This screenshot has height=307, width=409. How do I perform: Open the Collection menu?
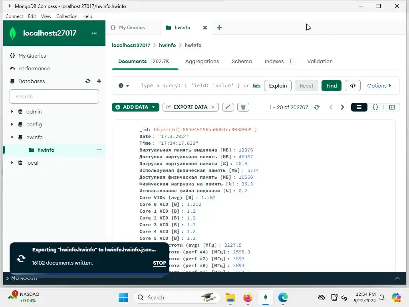coord(67,16)
